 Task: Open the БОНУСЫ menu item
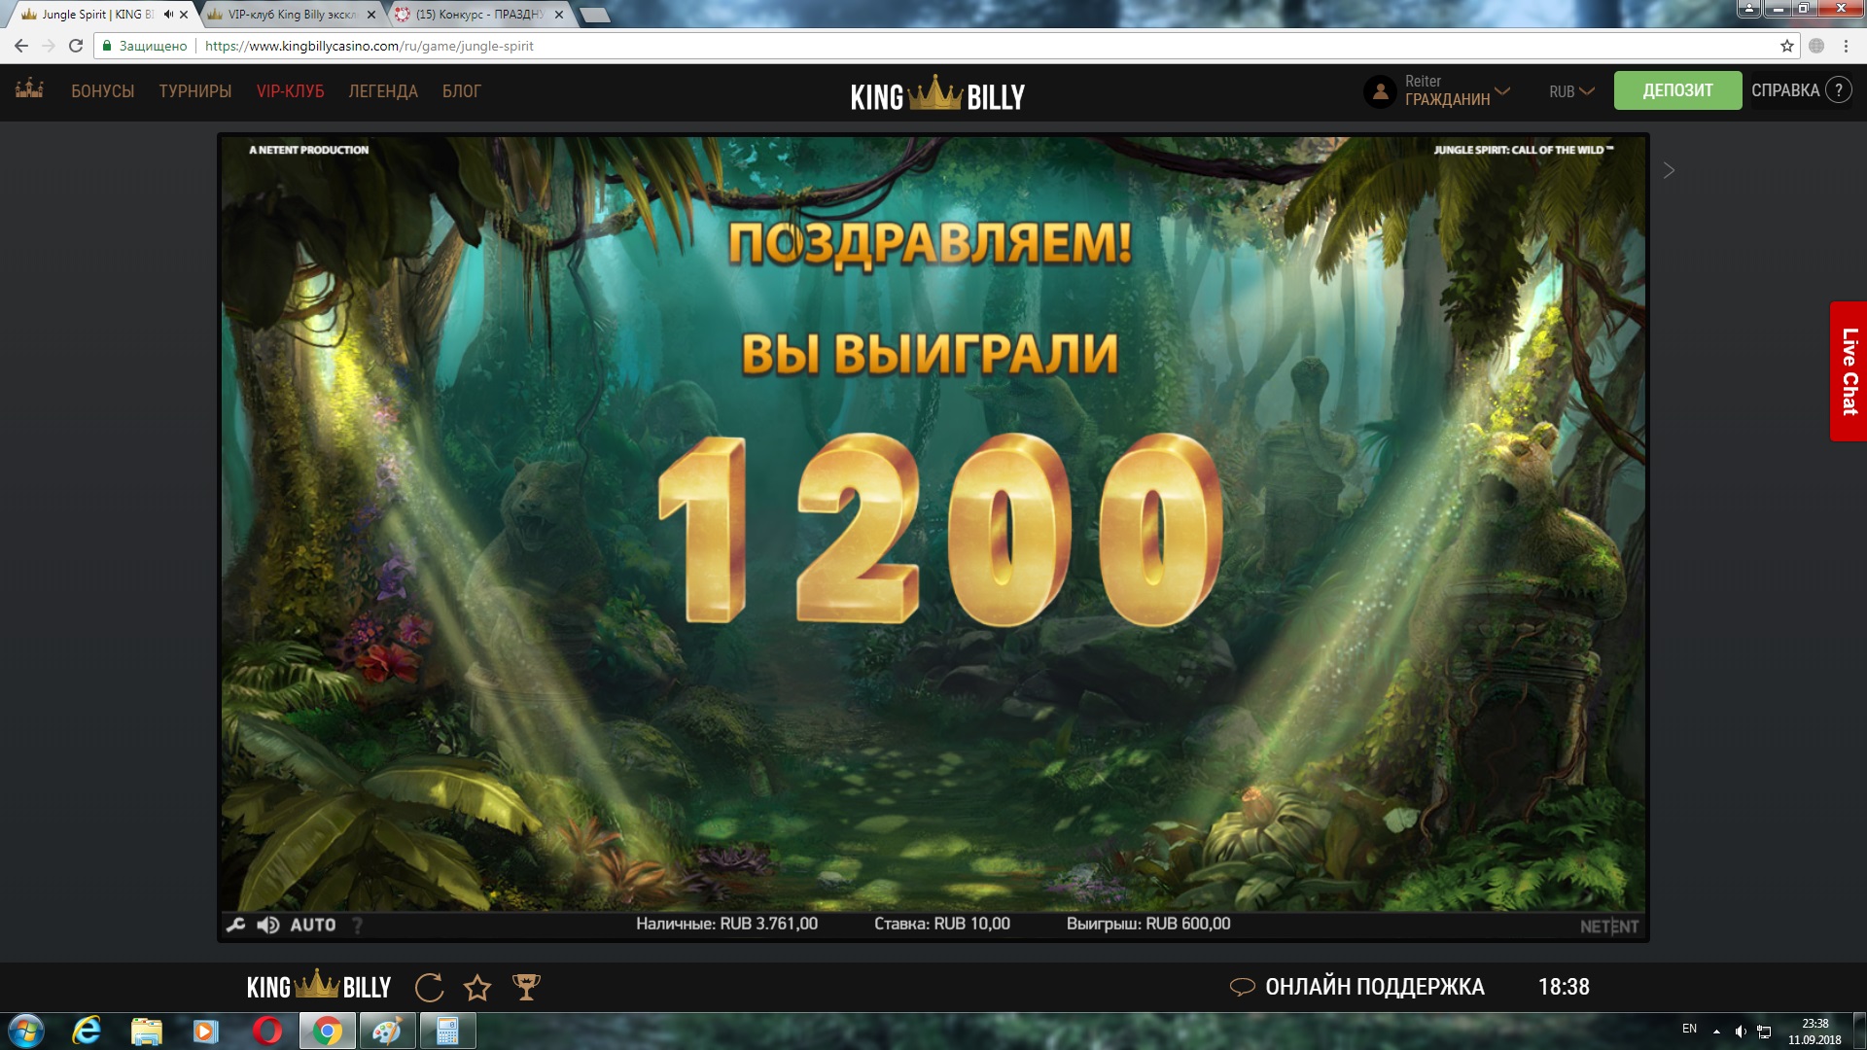pos(102,91)
